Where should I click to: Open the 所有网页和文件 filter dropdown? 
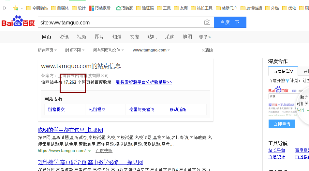click(x=109, y=50)
